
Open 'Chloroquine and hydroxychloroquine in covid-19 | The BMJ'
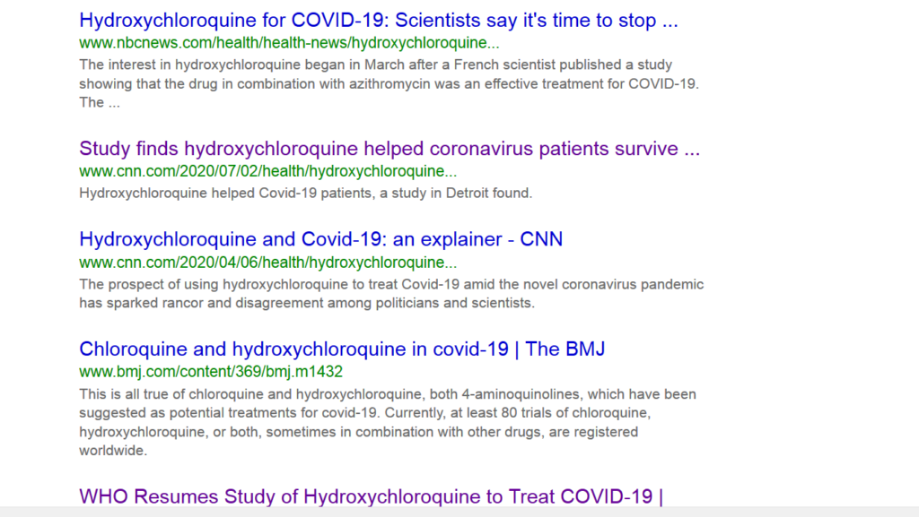click(x=342, y=349)
